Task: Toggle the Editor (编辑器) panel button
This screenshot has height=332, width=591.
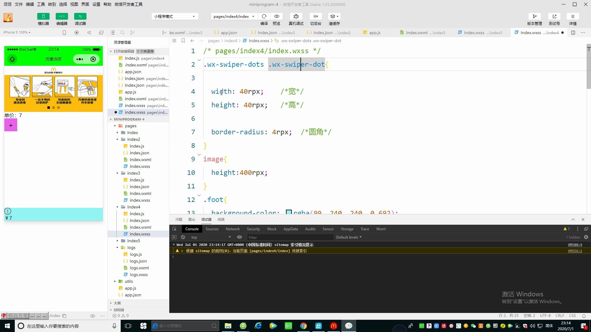Action: 62,16
